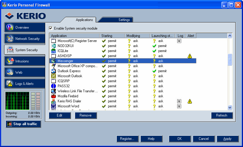Image resolution: width=243 pixels, height=147 pixels.
Task: Select the Microsoft Outlook row name
Action: tap(70, 76)
